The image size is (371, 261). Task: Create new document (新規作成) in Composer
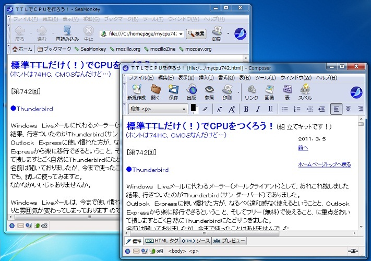[136, 92]
